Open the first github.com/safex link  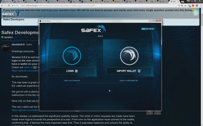tap(25, 71)
